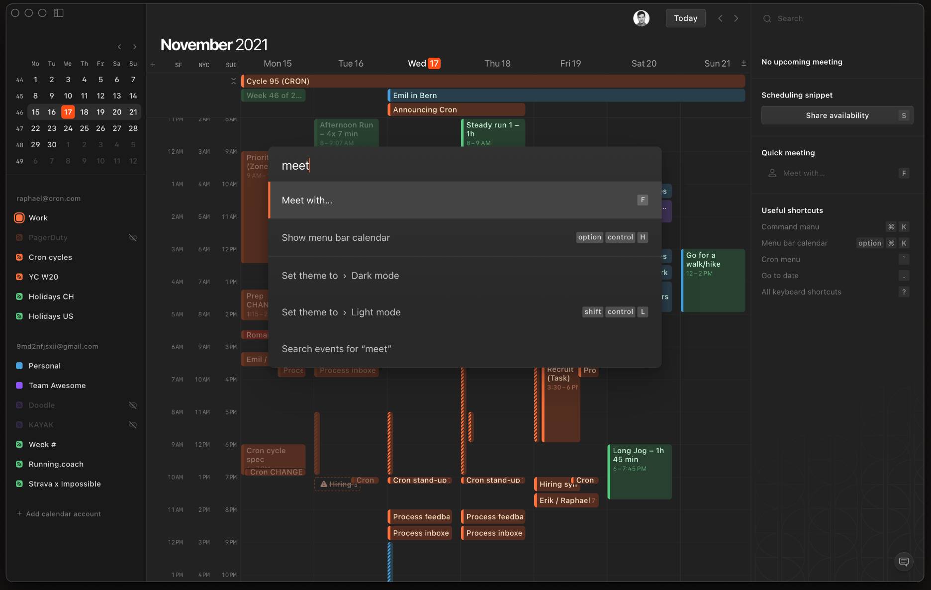
Task: Click the add time zone plus icon
Action: pyautogui.click(x=153, y=65)
